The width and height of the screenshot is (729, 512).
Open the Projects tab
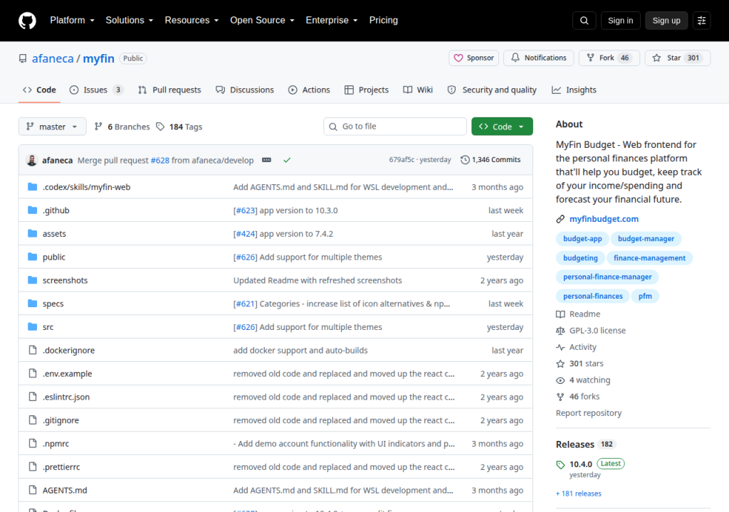coord(367,90)
